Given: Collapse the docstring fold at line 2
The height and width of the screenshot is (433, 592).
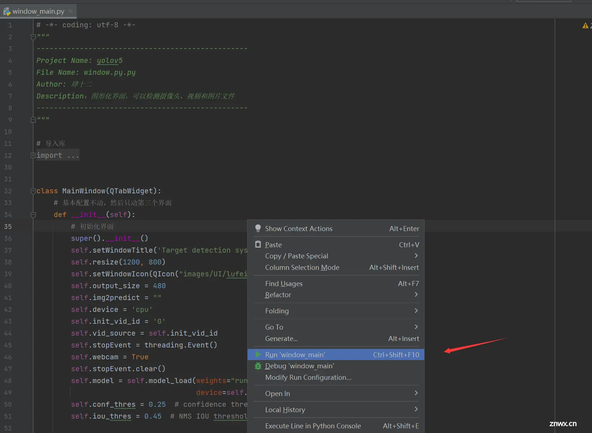Looking at the screenshot, I should [33, 37].
